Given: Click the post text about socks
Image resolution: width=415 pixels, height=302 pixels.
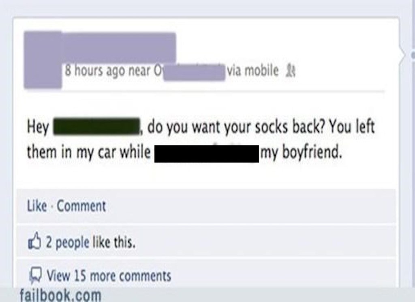Looking at the screenshot, I should (x=201, y=140).
